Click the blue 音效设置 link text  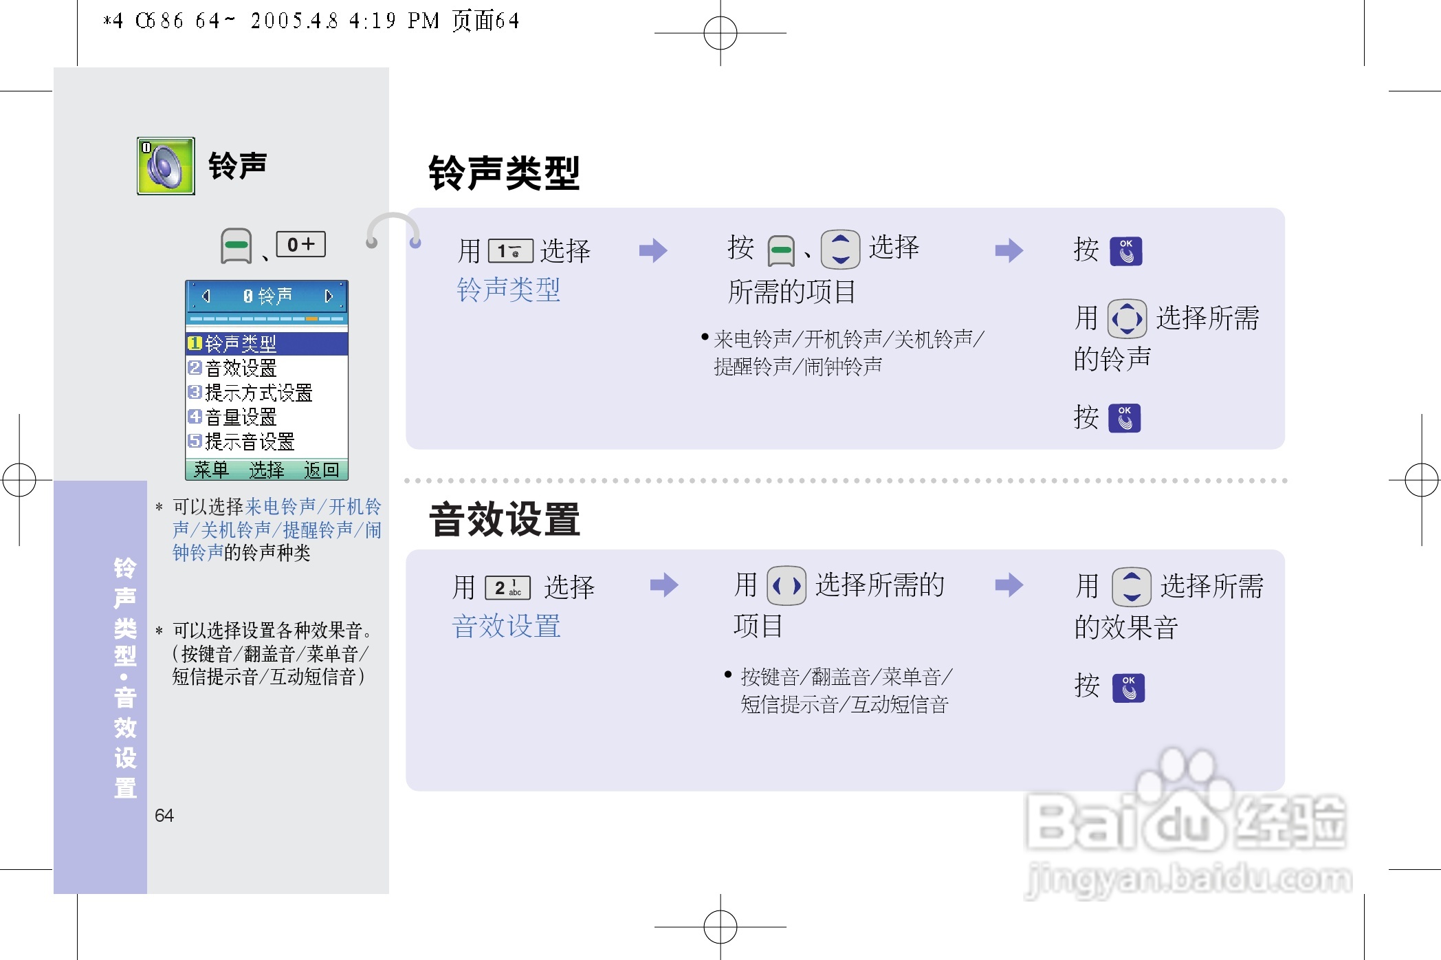pyautogui.click(x=506, y=626)
